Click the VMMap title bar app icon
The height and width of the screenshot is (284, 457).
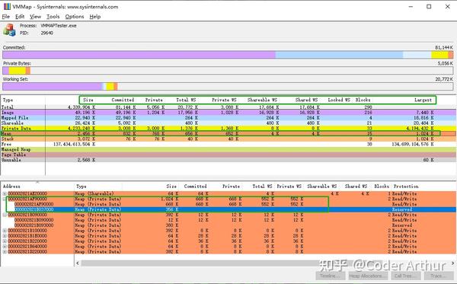point(7,6)
